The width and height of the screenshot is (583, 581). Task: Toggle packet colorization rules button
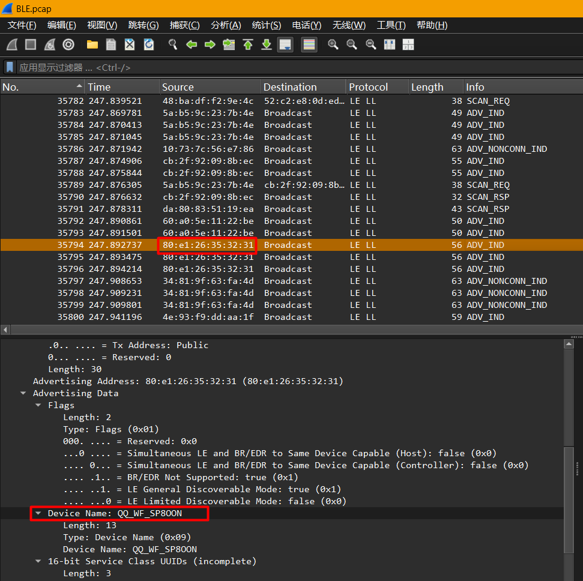click(309, 44)
